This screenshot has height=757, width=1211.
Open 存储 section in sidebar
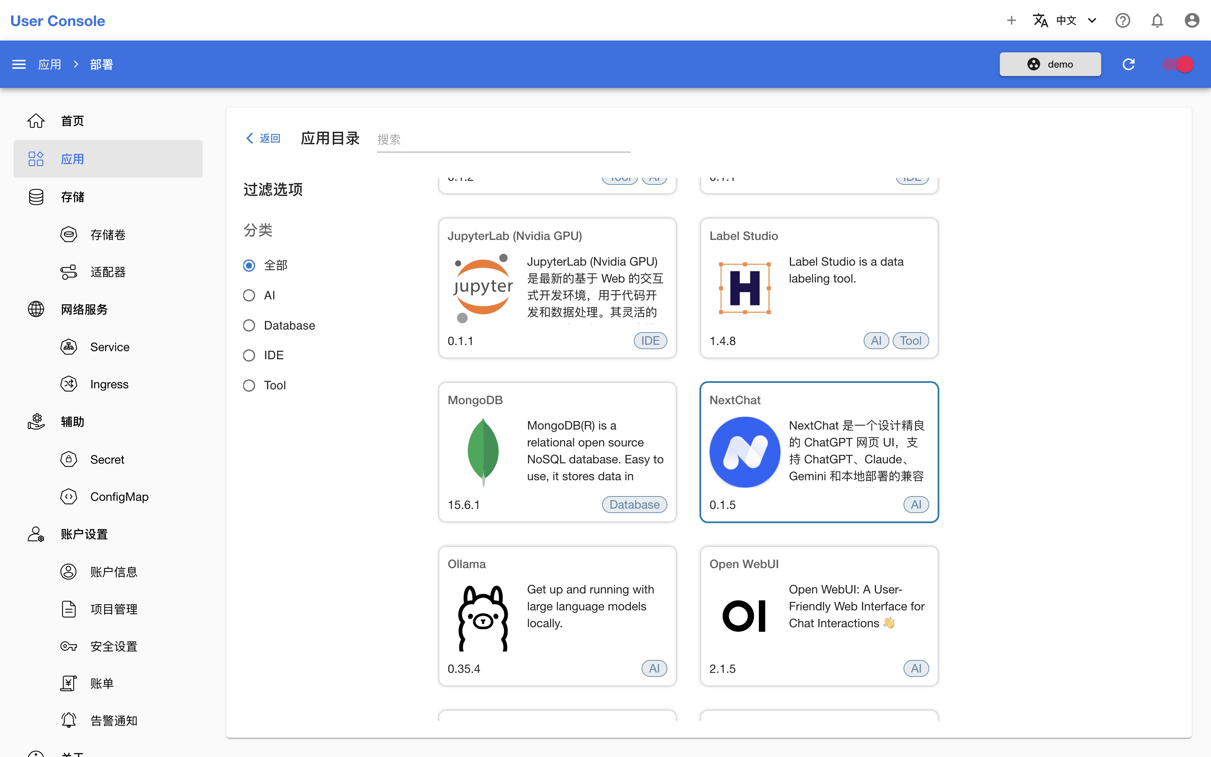(x=107, y=197)
